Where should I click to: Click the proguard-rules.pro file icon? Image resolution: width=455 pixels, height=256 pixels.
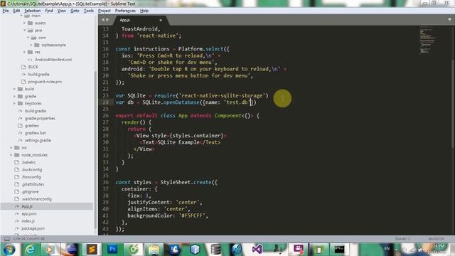click(x=23, y=82)
